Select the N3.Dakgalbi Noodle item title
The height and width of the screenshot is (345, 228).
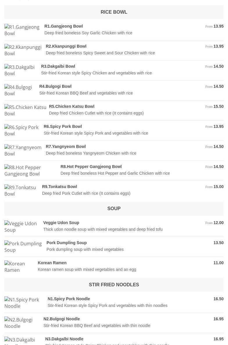(x=64, y=339)
